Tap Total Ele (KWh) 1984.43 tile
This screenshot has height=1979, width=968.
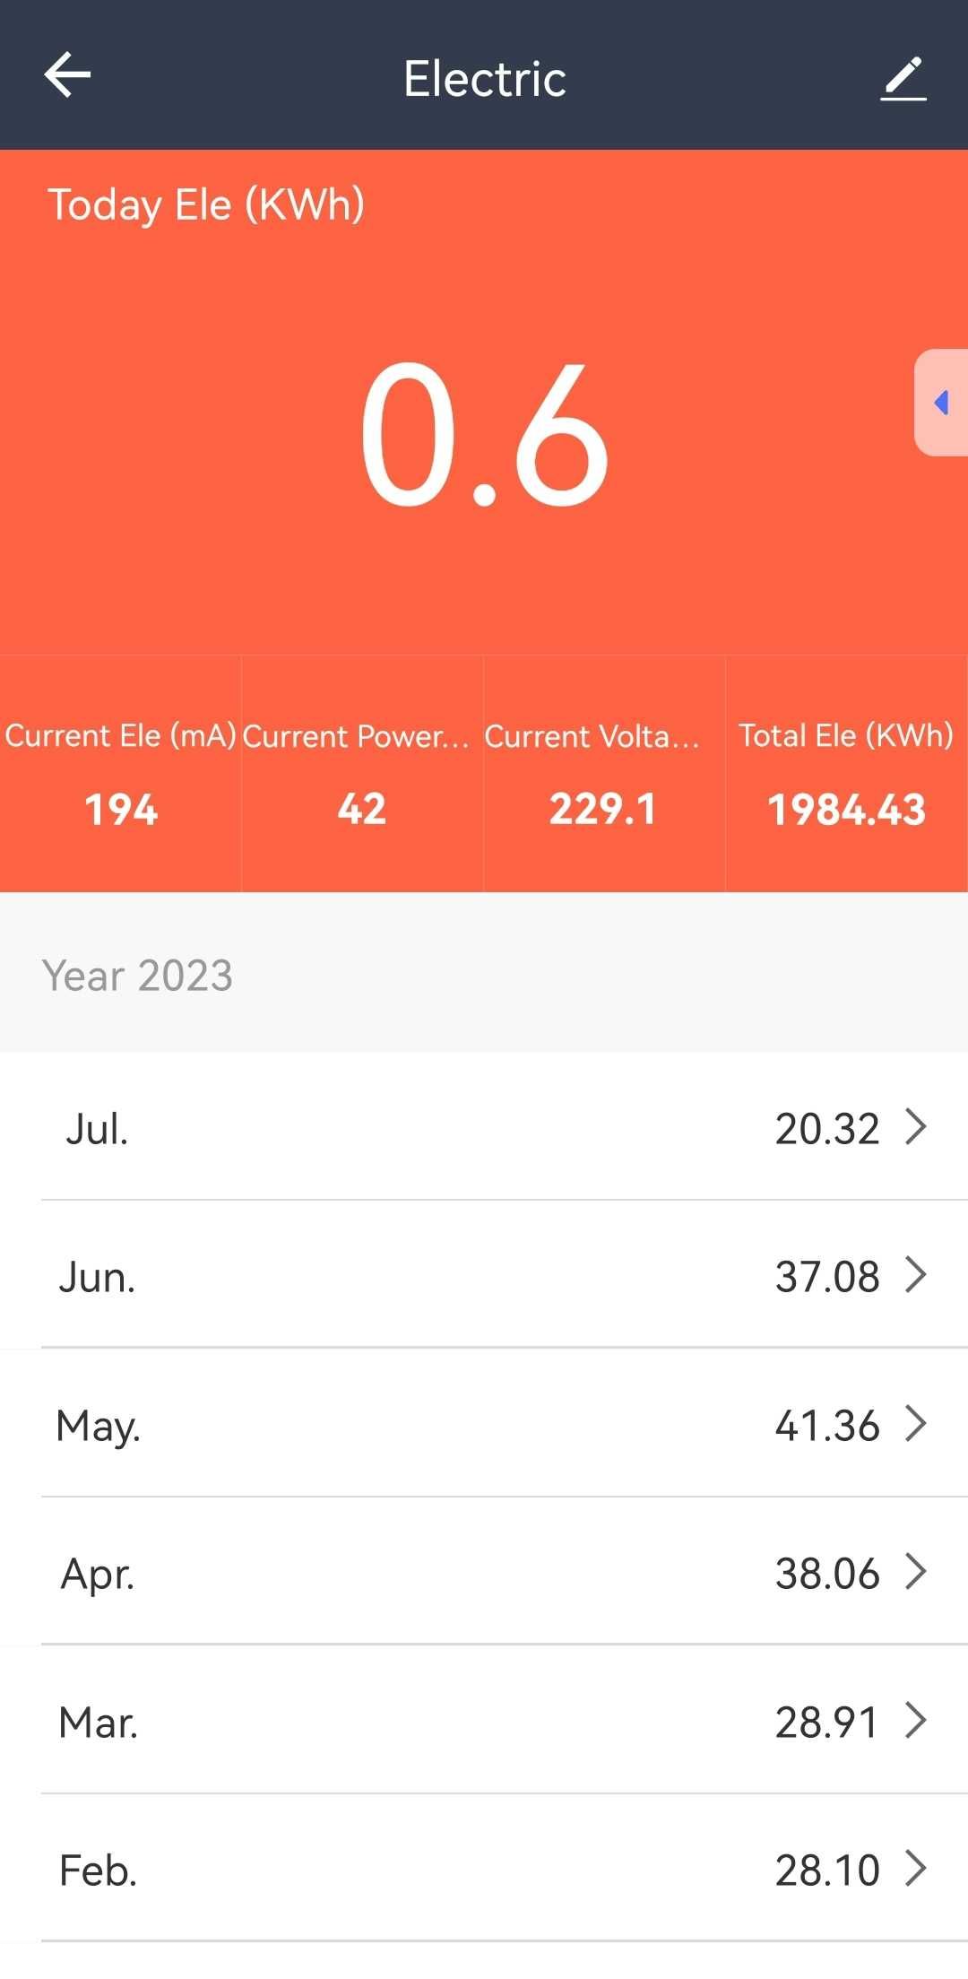point(847,774)
